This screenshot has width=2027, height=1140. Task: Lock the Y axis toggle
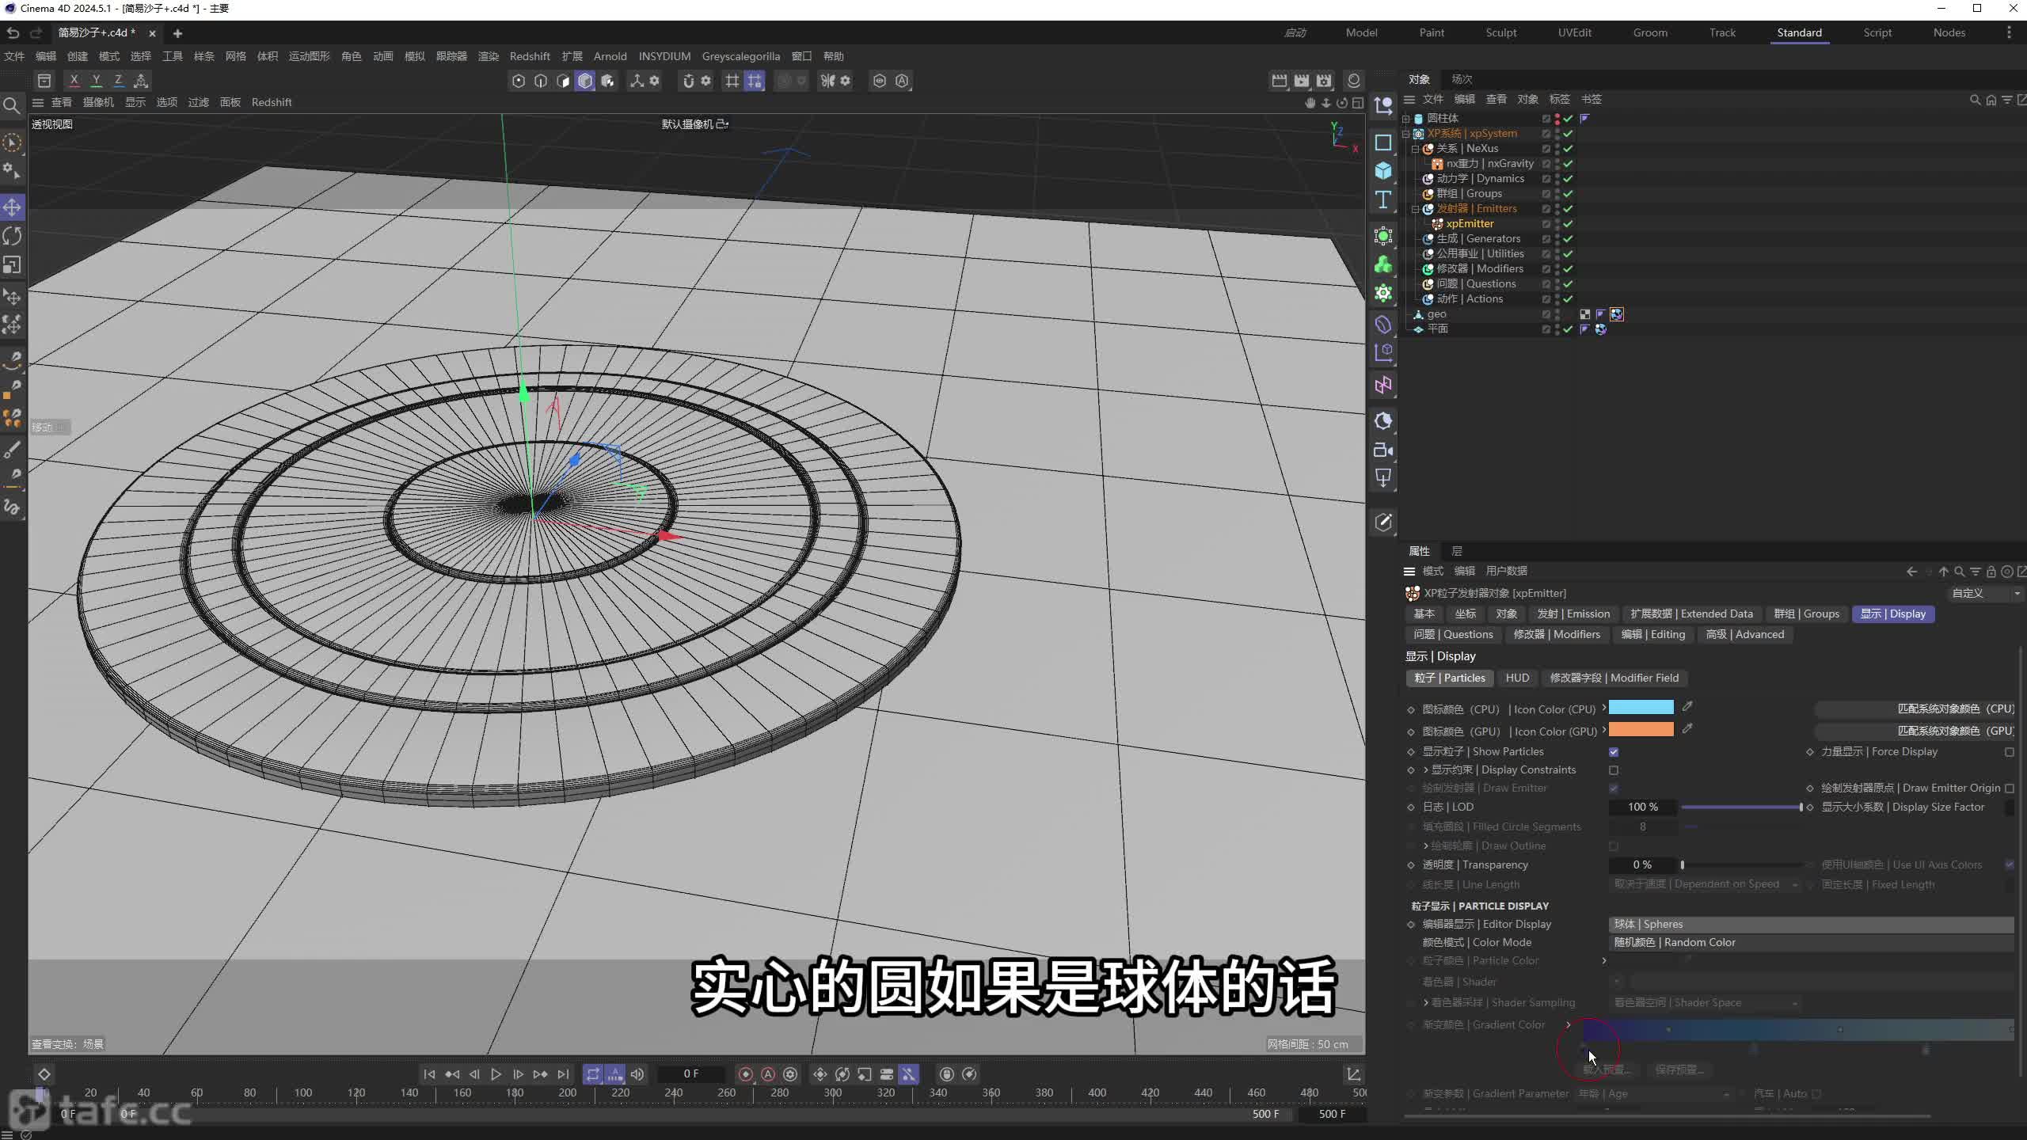click(96, 81)
